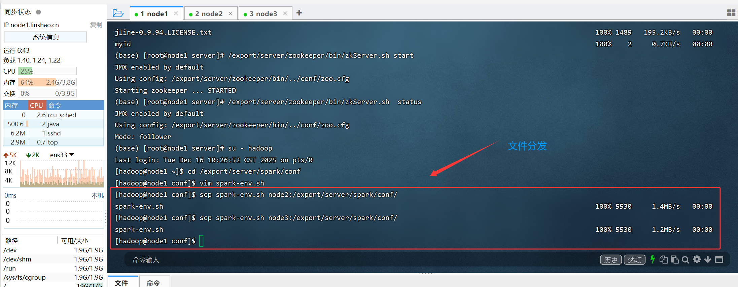Click the 复制 link next to IP
This screenshot has width=738, height=287.
(x=96, y=25)
